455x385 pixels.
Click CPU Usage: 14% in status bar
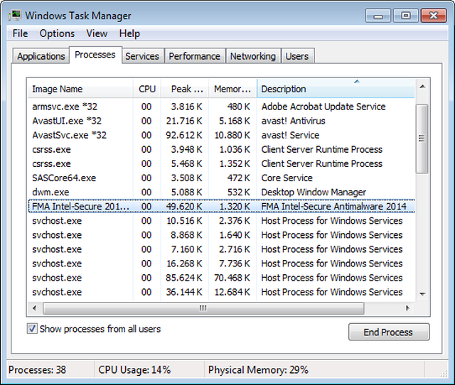[x=134, y=369]
